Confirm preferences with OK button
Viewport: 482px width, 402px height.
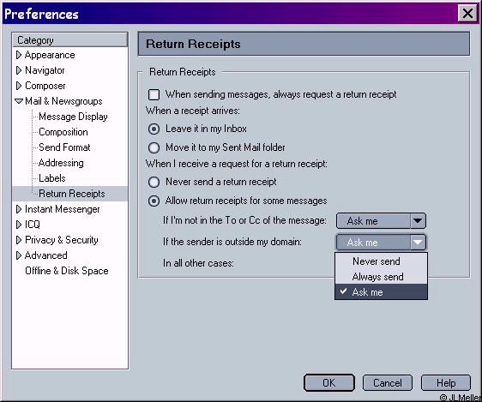coord(329,382)
